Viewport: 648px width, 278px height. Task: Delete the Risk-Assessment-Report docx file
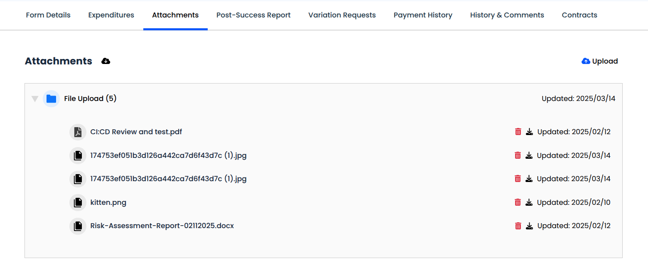coord(518,226)
